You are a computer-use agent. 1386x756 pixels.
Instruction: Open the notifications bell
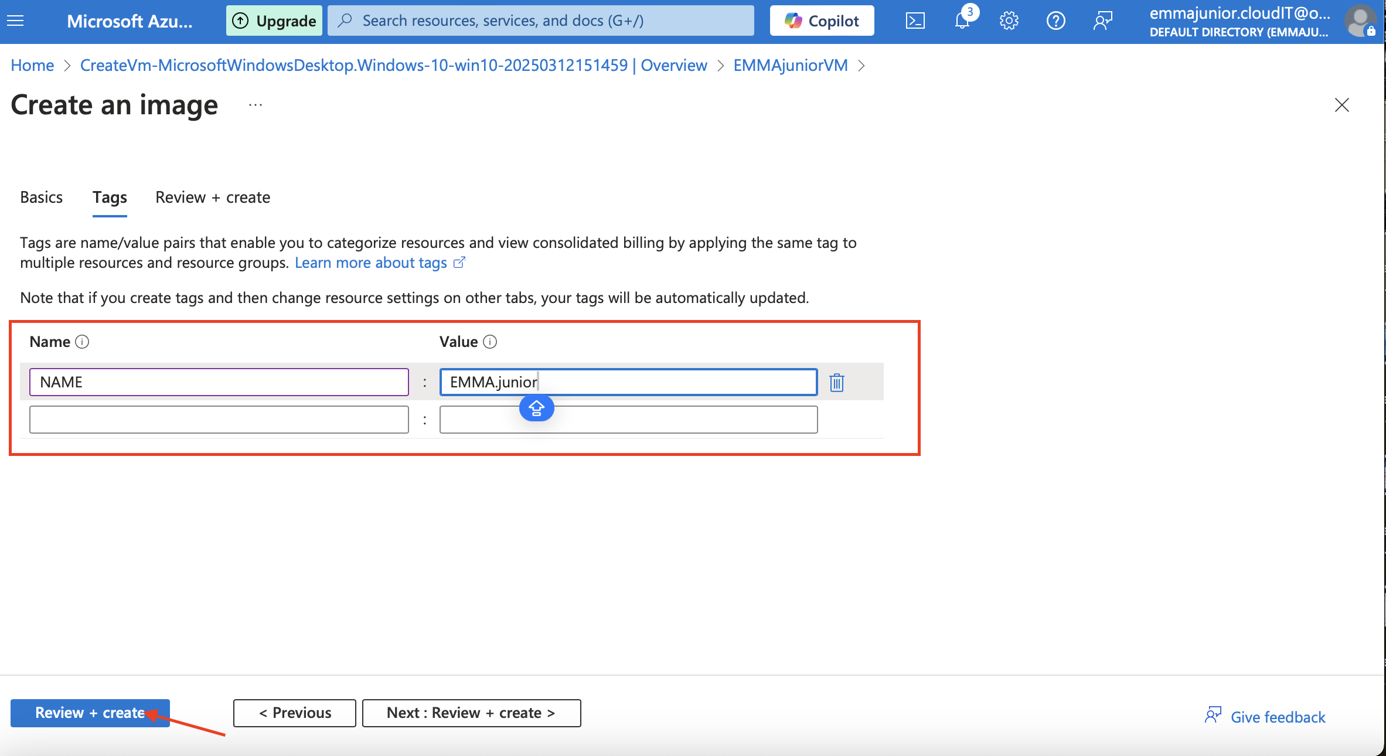[962, 21]
